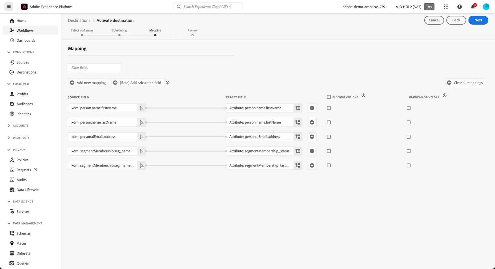Select source field arrow for person.name.firstName

[x=142, y=108]
